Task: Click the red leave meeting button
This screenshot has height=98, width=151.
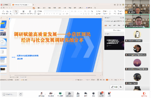Action: (144, 94)
